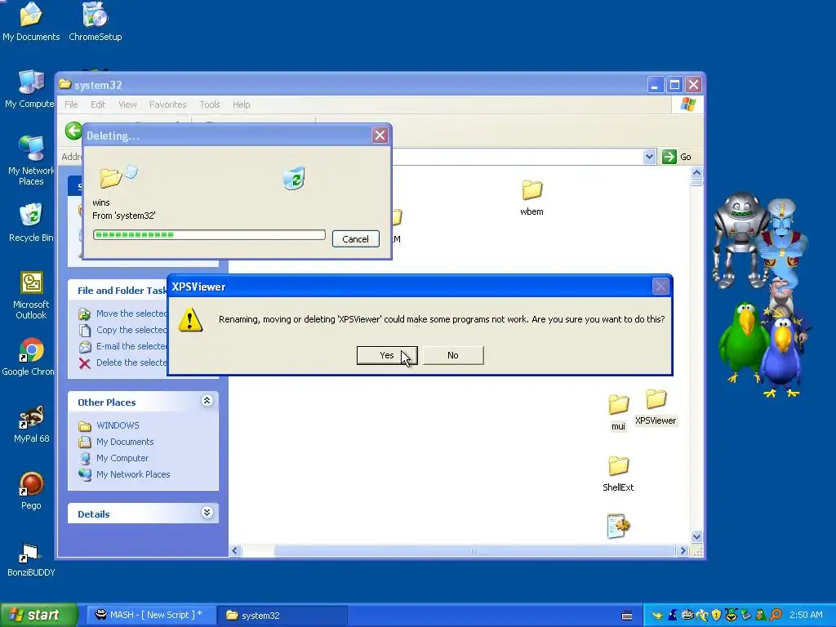Click the green Back arrow in Explorer
836x627 pixels.
(73, 131)
